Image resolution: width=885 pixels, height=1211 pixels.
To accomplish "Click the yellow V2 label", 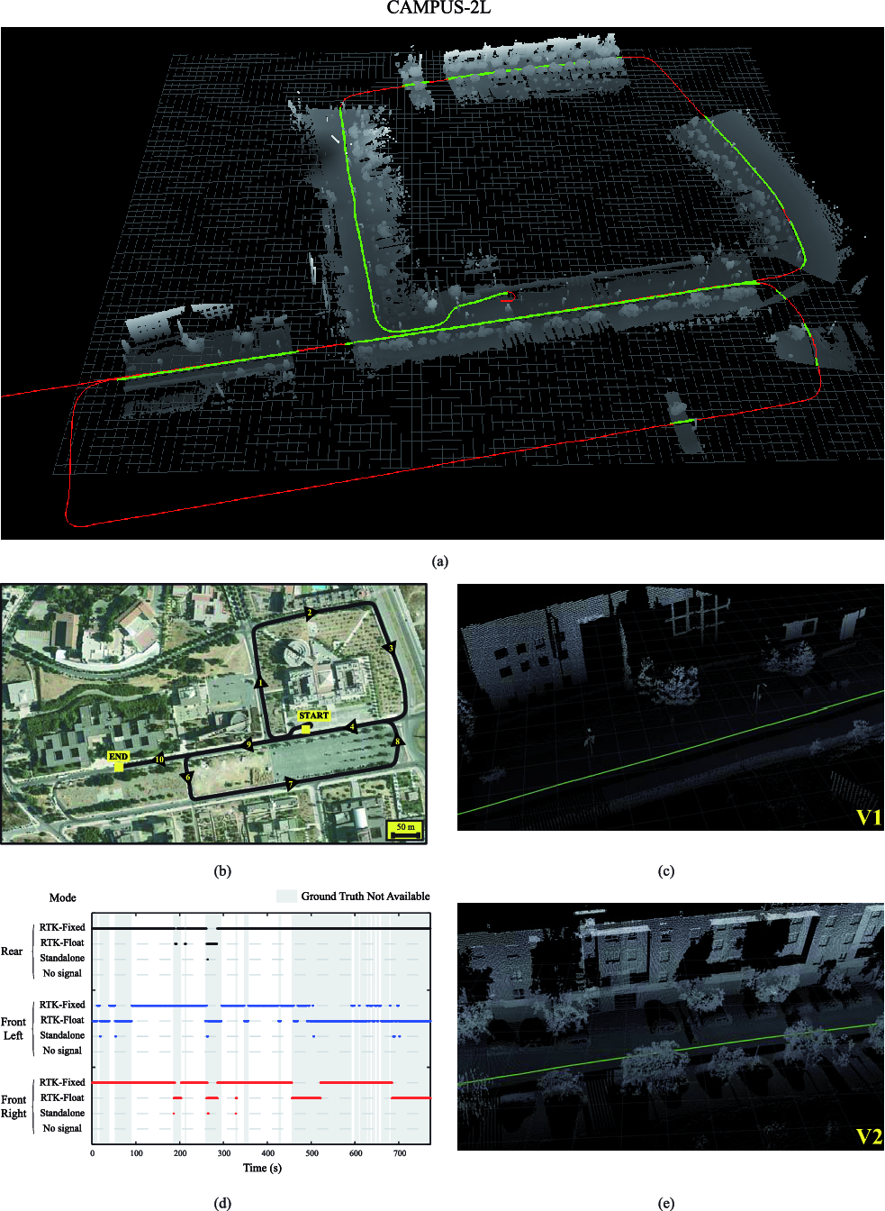I will (868, 1136).
